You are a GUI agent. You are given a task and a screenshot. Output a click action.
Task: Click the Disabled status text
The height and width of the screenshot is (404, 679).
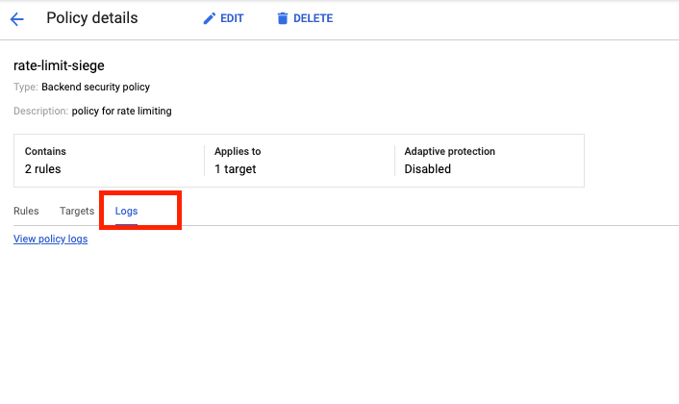(x=427, y=169)
